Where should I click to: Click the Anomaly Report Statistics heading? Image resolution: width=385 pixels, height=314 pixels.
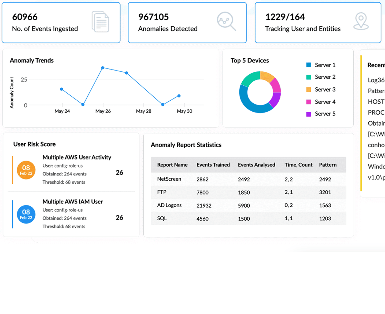[x=186, y=145]
